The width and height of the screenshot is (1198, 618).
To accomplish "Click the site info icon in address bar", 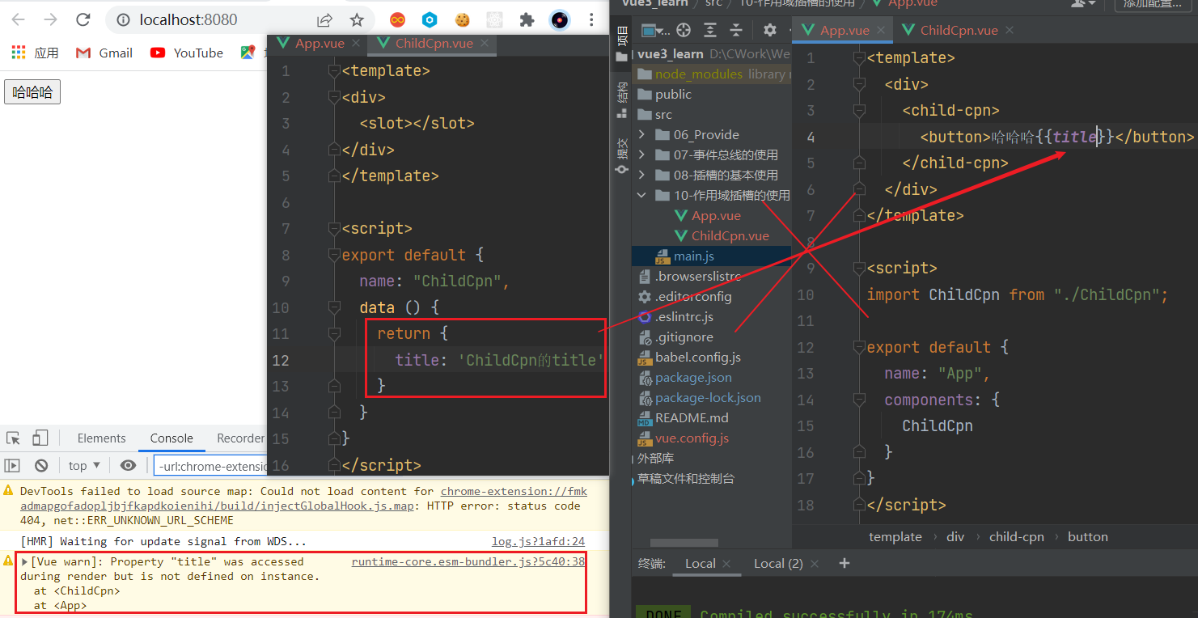I will 123,20.
